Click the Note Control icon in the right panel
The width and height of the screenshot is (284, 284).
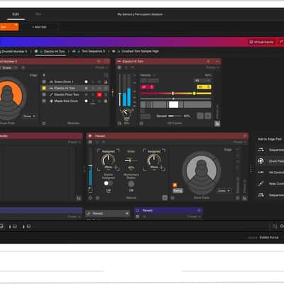pyautogui.click(x=261, y=184)
